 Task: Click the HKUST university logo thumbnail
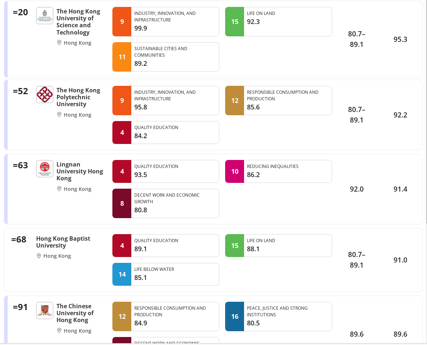pos(45,16)
